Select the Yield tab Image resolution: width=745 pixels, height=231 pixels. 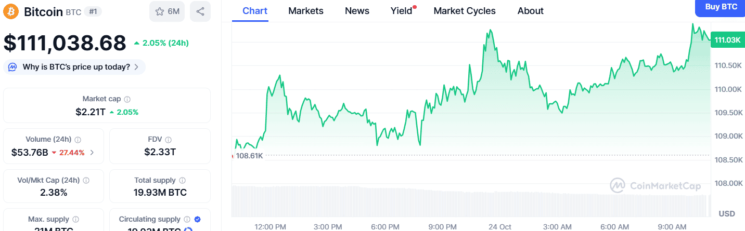pyautogui.click(x=401, y=11)
